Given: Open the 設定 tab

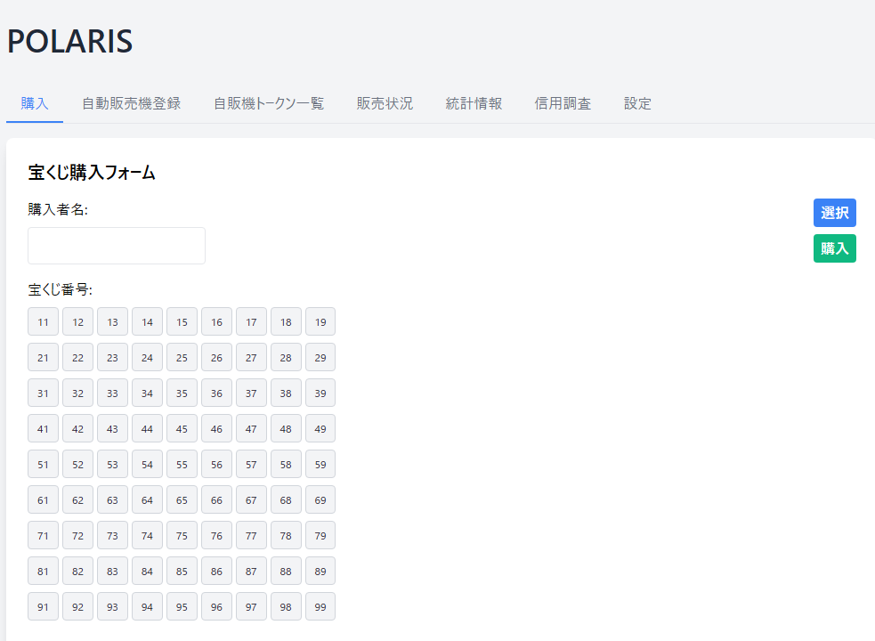Looking at the screenshot, I should pos(637,103).
